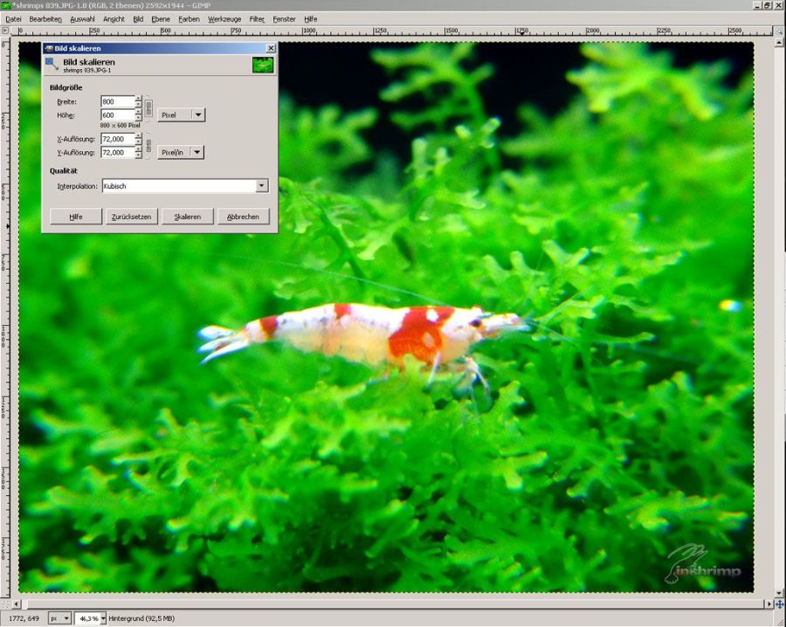Toggle the X/Y resolution chain link

click(148, 146)
